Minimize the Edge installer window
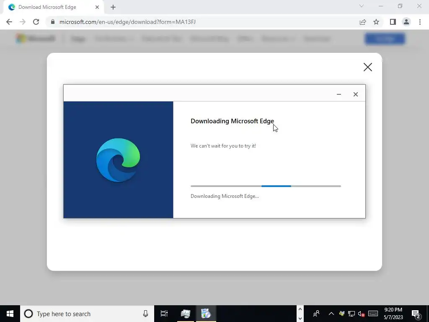 339,94
